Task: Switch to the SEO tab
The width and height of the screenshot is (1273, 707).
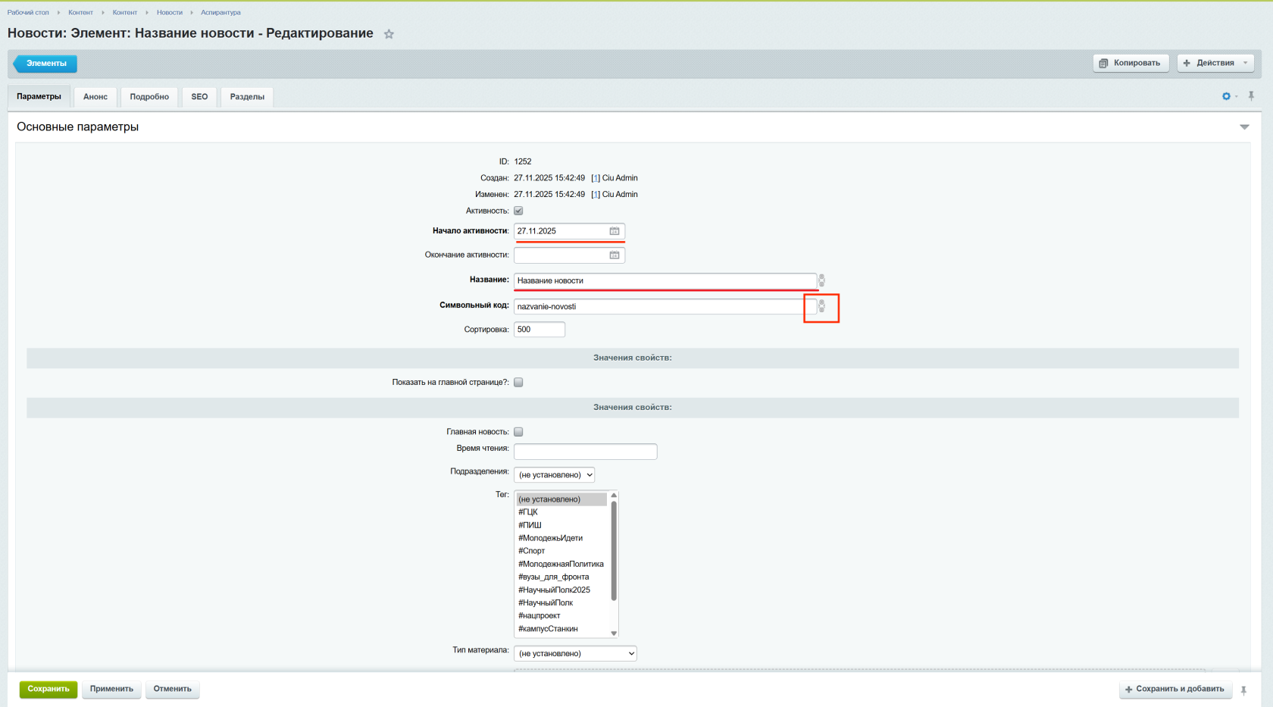Action: pyautogui.click(x=199, y=96)
